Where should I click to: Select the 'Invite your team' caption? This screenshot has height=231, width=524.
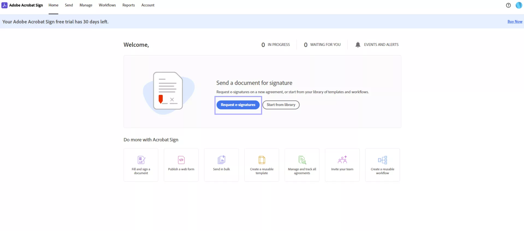(342, 169)
